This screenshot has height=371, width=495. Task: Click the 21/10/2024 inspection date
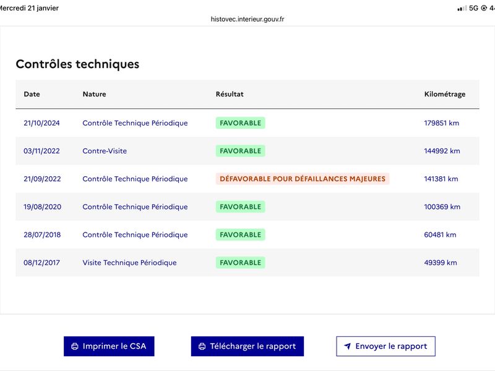[x=42, y=123]
